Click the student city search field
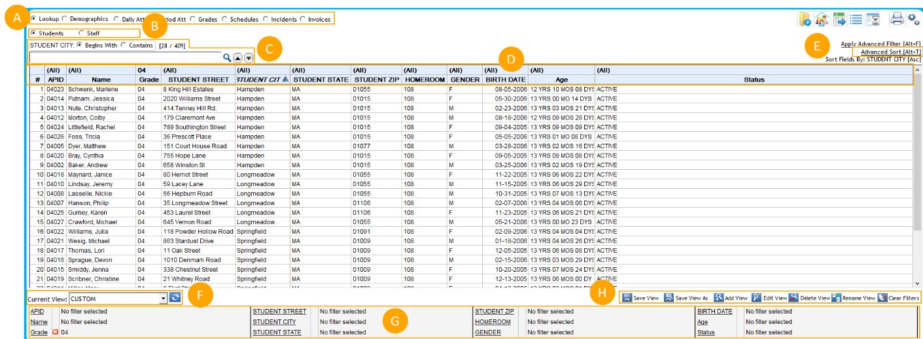Screen dimensions: 923x339 point(124,58)
